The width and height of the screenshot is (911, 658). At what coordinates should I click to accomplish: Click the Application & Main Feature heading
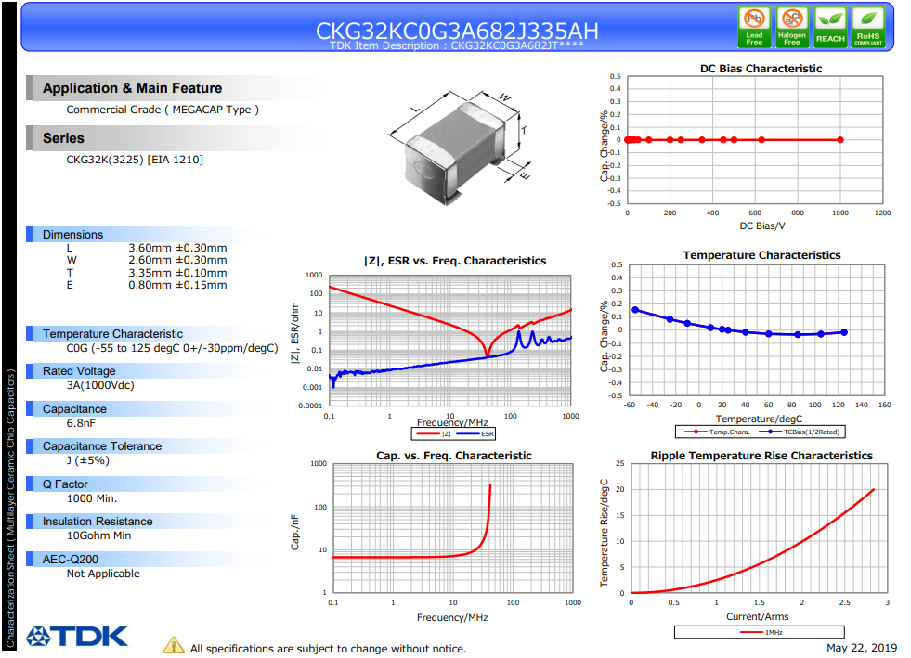(133, 88)
